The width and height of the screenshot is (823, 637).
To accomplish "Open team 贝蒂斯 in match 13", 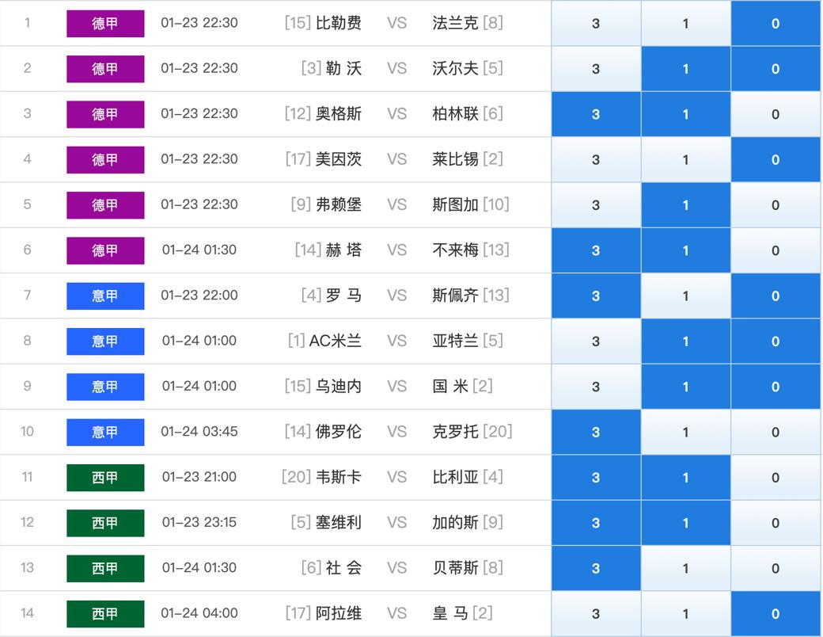I will tap(455, 567).
